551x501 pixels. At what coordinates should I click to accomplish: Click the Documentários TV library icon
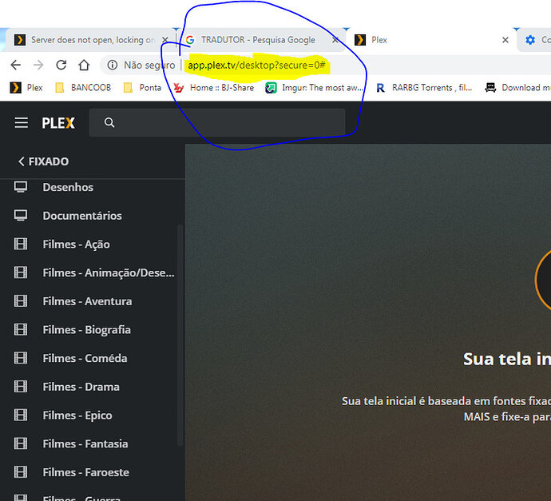21,216
